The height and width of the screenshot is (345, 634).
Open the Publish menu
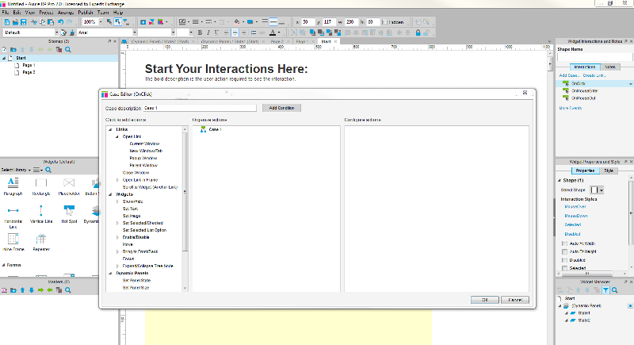coord(86,13)
